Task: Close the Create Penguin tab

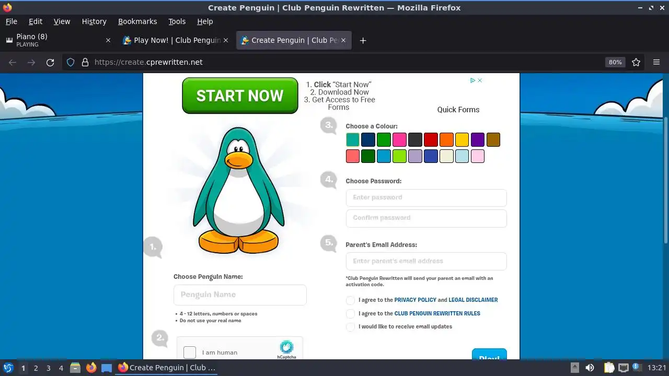Action: point(343,40)
